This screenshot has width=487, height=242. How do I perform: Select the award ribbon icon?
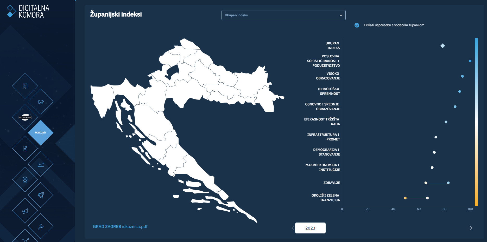point(25,179)
